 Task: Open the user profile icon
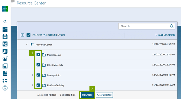point(5,88)
